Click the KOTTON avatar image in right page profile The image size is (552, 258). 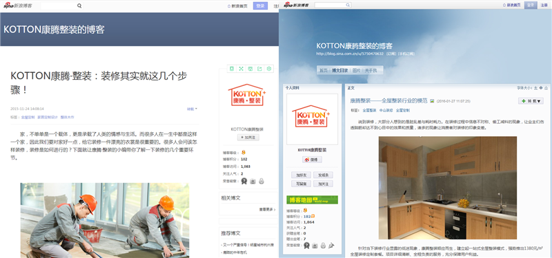click(x=312, y=119)
